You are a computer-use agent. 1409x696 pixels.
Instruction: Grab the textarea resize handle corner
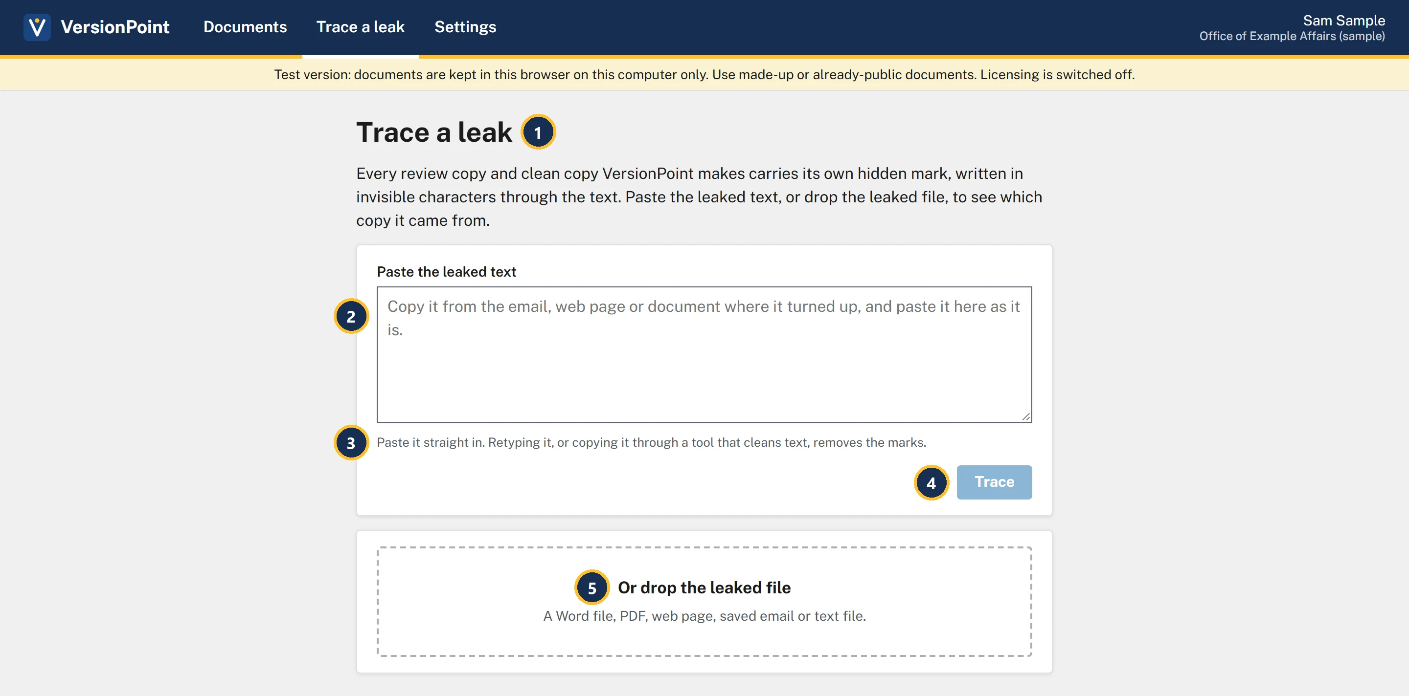pos(1025,417)
